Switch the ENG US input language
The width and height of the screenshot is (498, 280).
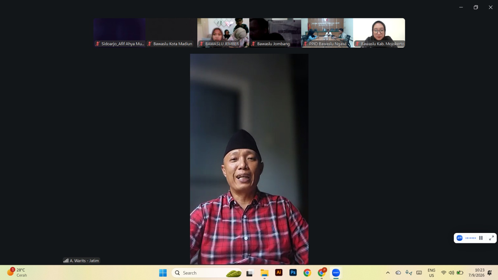(431, 273)
